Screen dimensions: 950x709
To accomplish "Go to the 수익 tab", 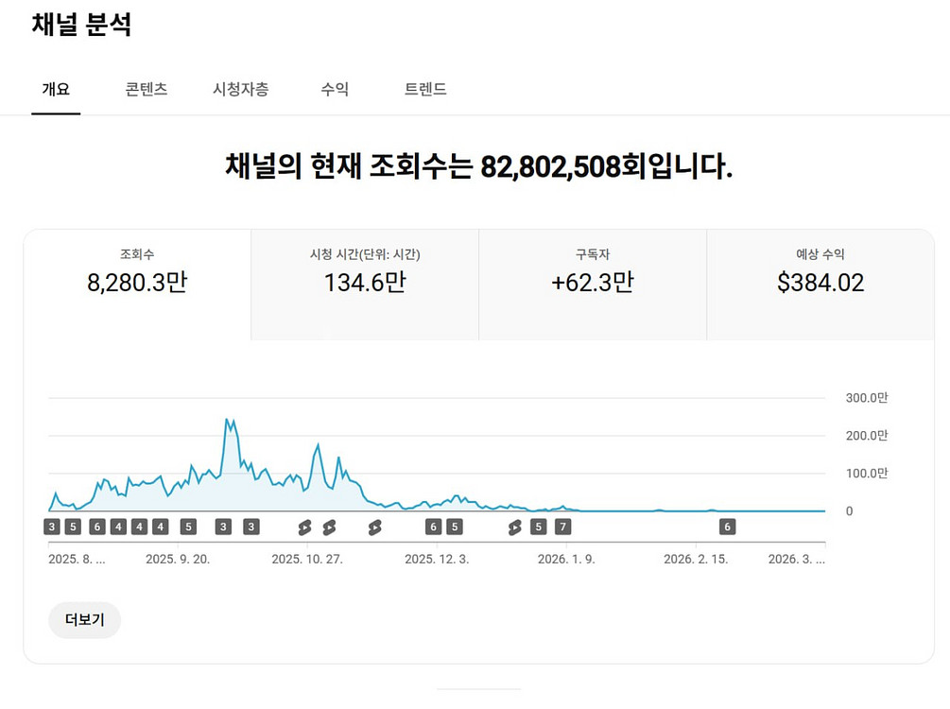I will pyautogui.click(x=335, y=90).
